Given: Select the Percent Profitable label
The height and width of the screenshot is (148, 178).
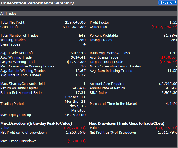Looking at the screenshot, I should pyautogui.click(x=104, y=36).
